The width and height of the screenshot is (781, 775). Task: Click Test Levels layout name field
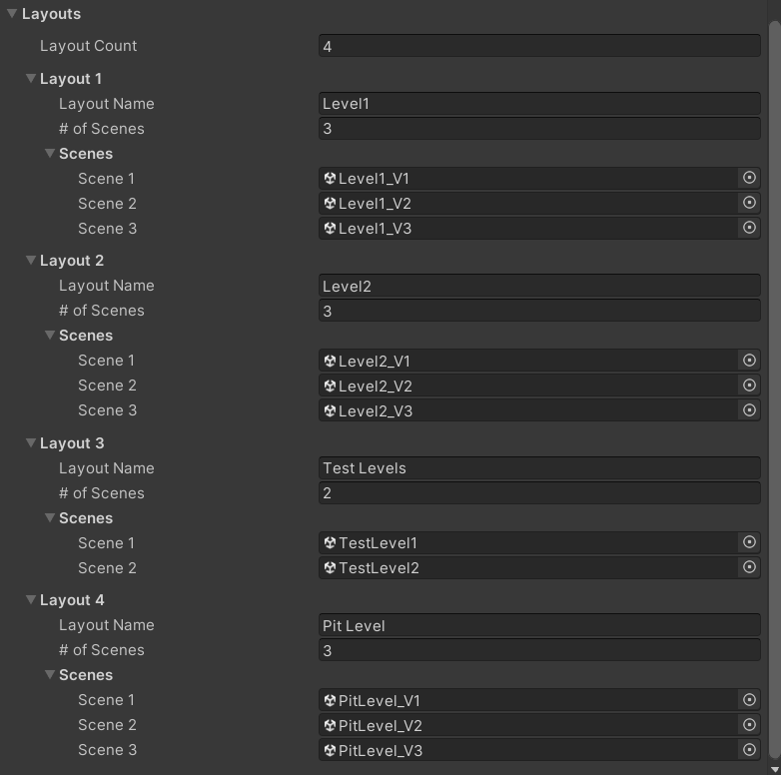pos(539,467)
